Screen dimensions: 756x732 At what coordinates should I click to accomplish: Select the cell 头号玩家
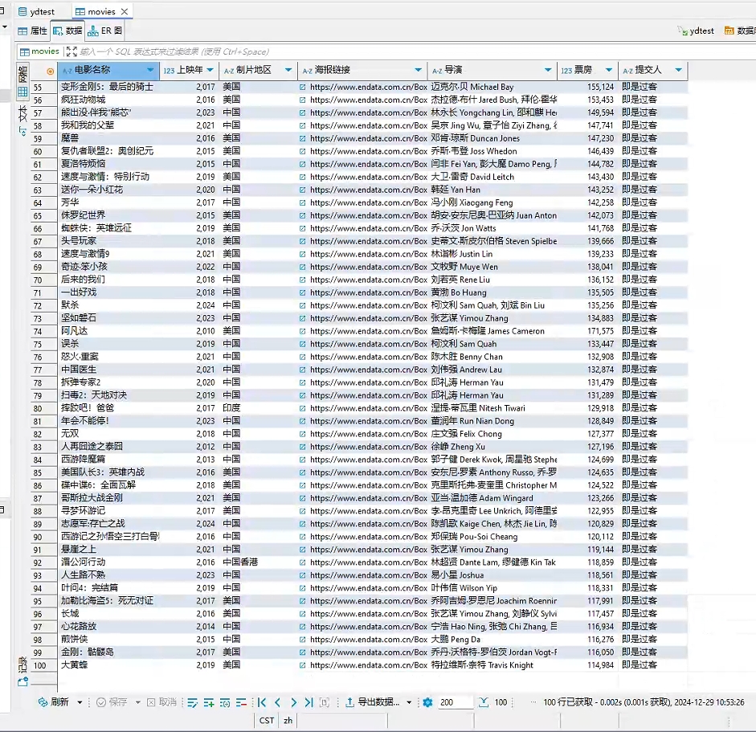tap(108, 241)
